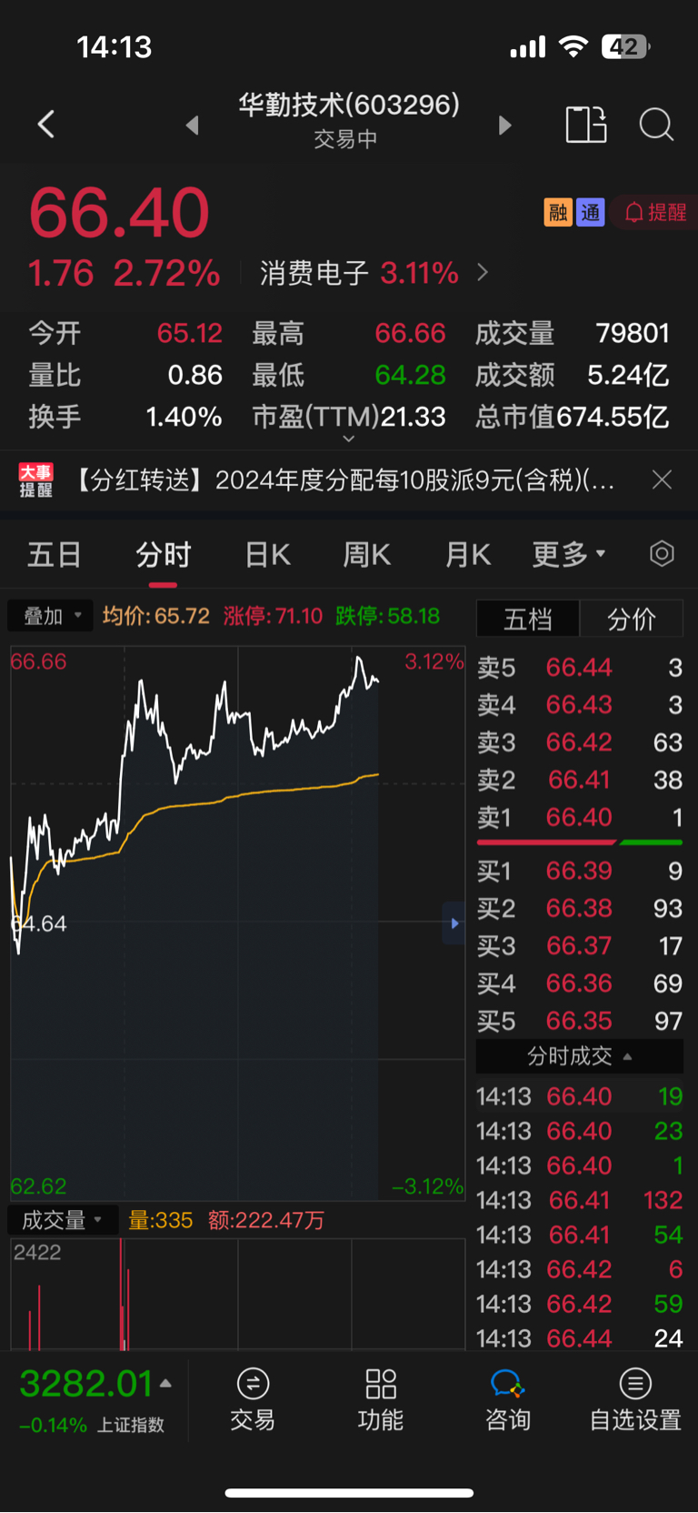Open the 更多 chart period dropdown
The width and height of the screenshot is (698, 1513).
click(569, 554)
